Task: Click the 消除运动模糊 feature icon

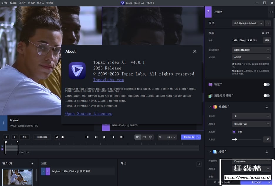Action: [210, 96]
